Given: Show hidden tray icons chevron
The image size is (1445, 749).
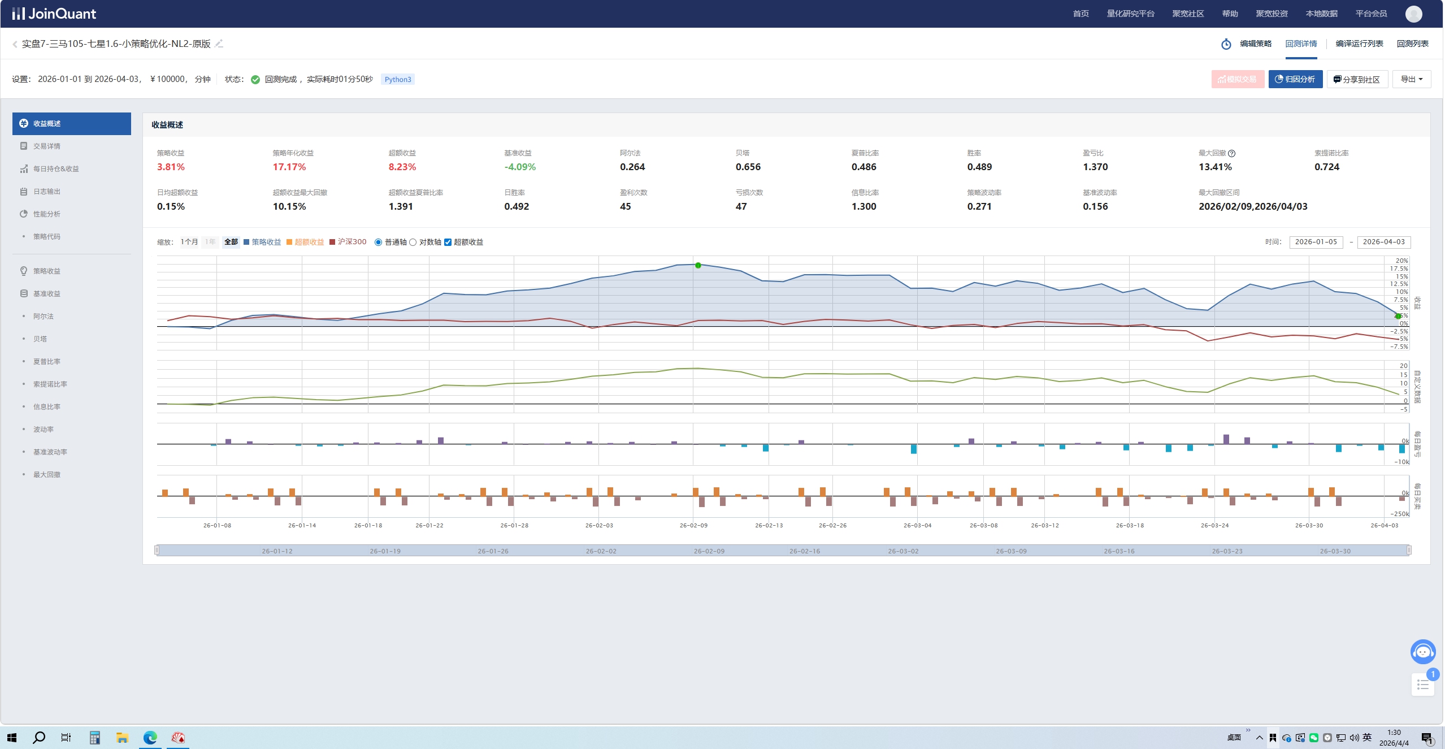Looking at the screenshot, I should (1259, 737).
